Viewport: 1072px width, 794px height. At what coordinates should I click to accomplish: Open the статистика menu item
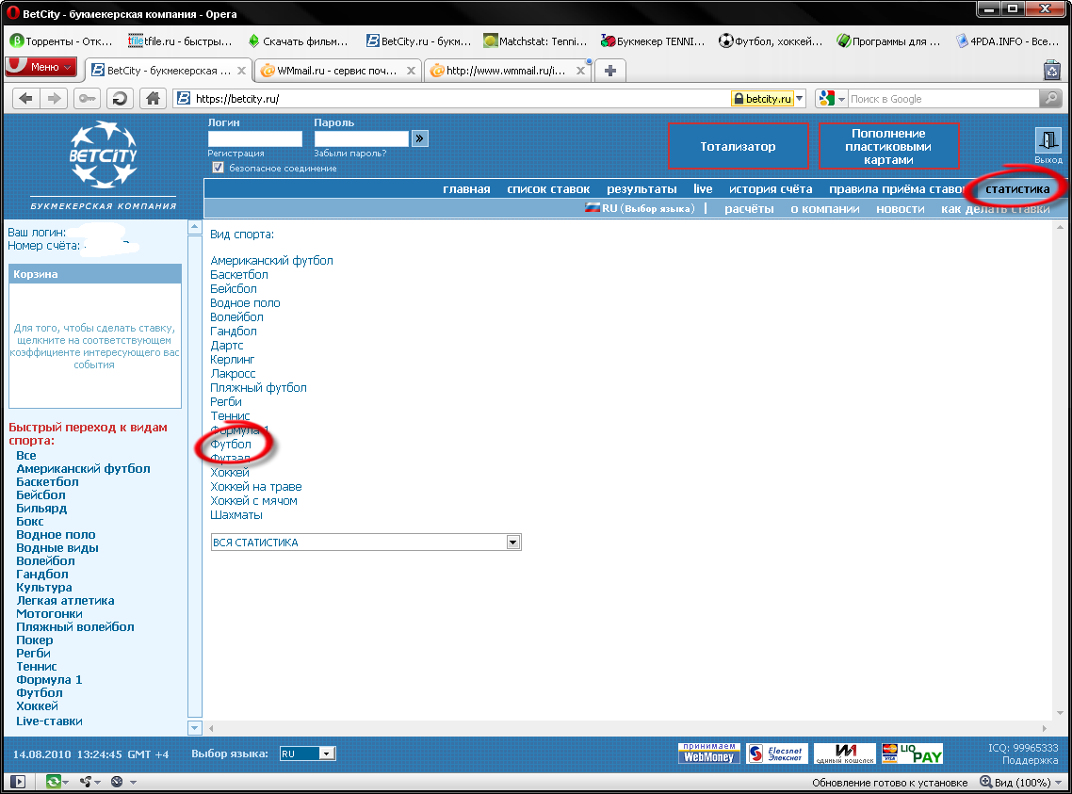[x=1017, y=189]
